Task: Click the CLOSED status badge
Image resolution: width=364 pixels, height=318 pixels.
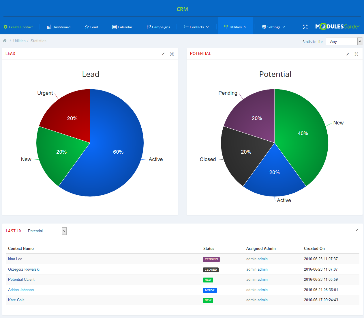Action: pos(211,270)
